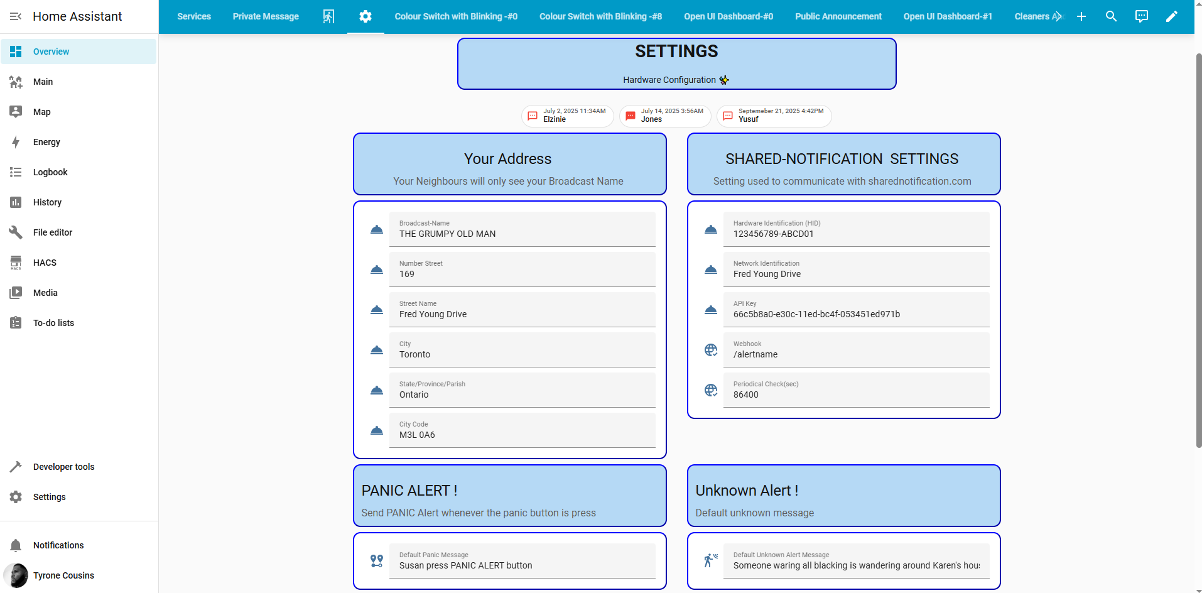Click the Broadcast-Name input field
This screenshot has height=593, width=1202.
[x=522, y=229]
